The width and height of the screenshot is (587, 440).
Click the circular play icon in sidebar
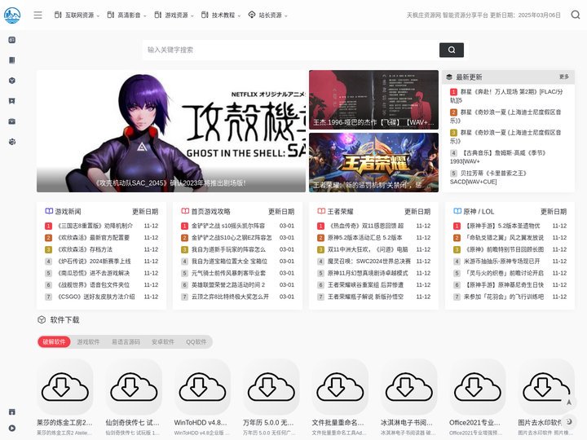(12, 429)
